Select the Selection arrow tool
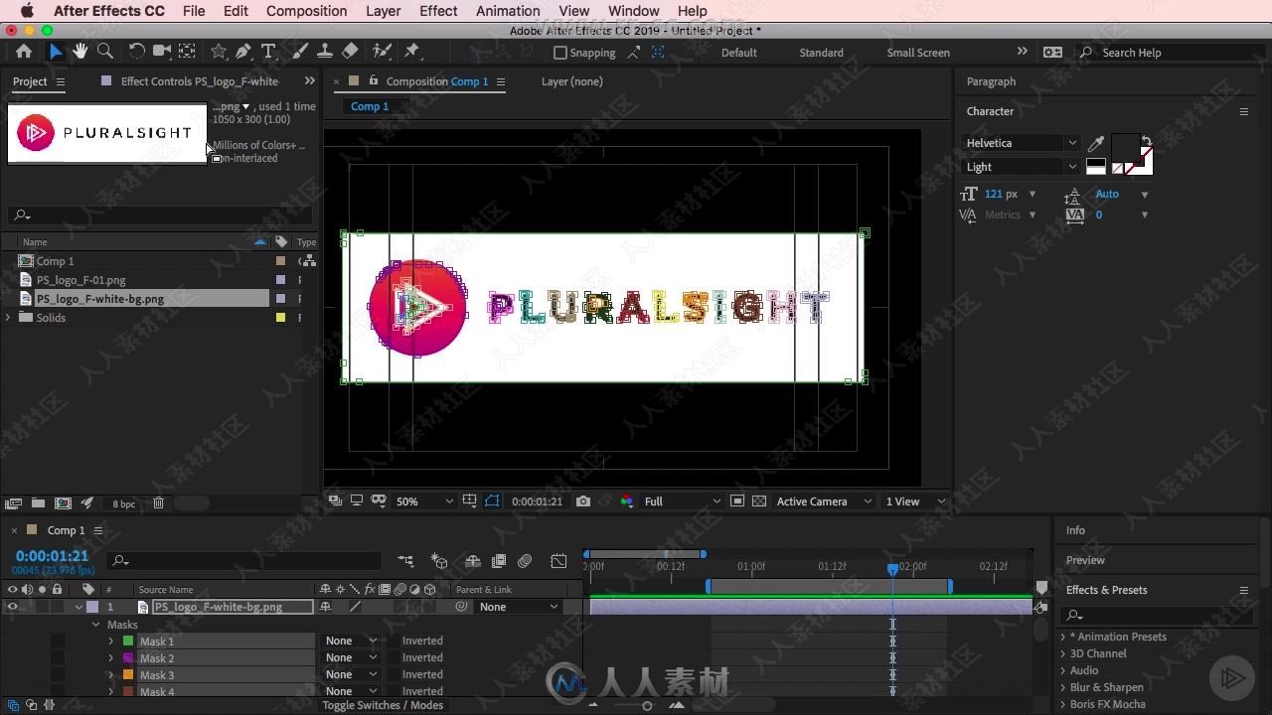The image size is (1272, 715). pos(56,52)
